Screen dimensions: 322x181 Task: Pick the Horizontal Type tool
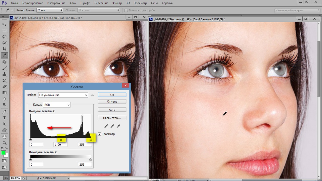(5, 118)
